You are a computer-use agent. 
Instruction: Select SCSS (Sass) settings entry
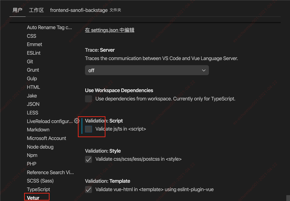point(40,181)
